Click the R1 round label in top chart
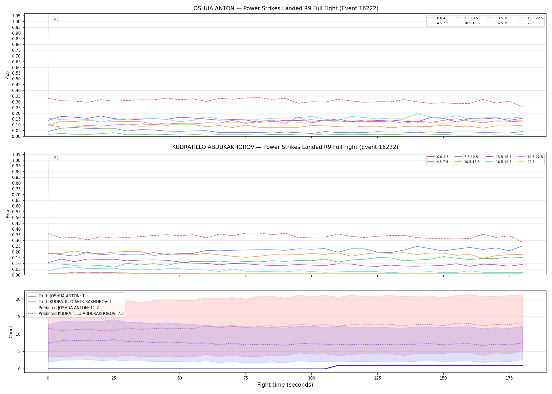 click(x=56, y=19)
